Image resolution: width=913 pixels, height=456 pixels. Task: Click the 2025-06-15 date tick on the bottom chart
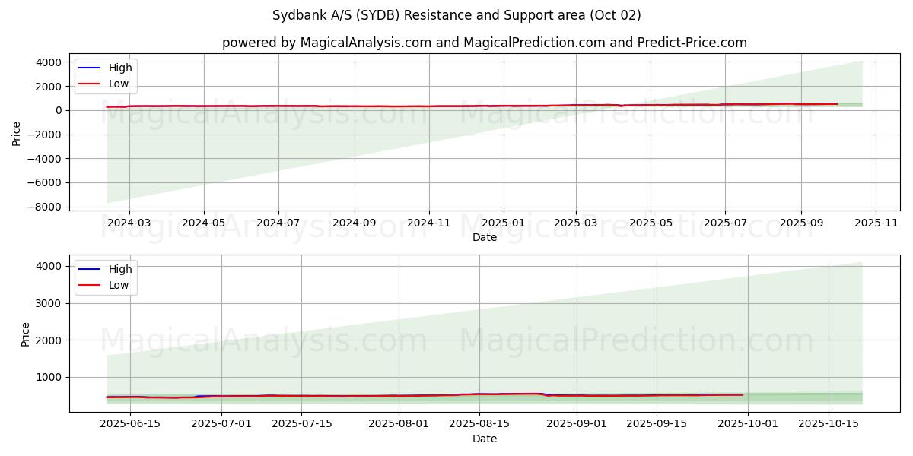[131, 425]
